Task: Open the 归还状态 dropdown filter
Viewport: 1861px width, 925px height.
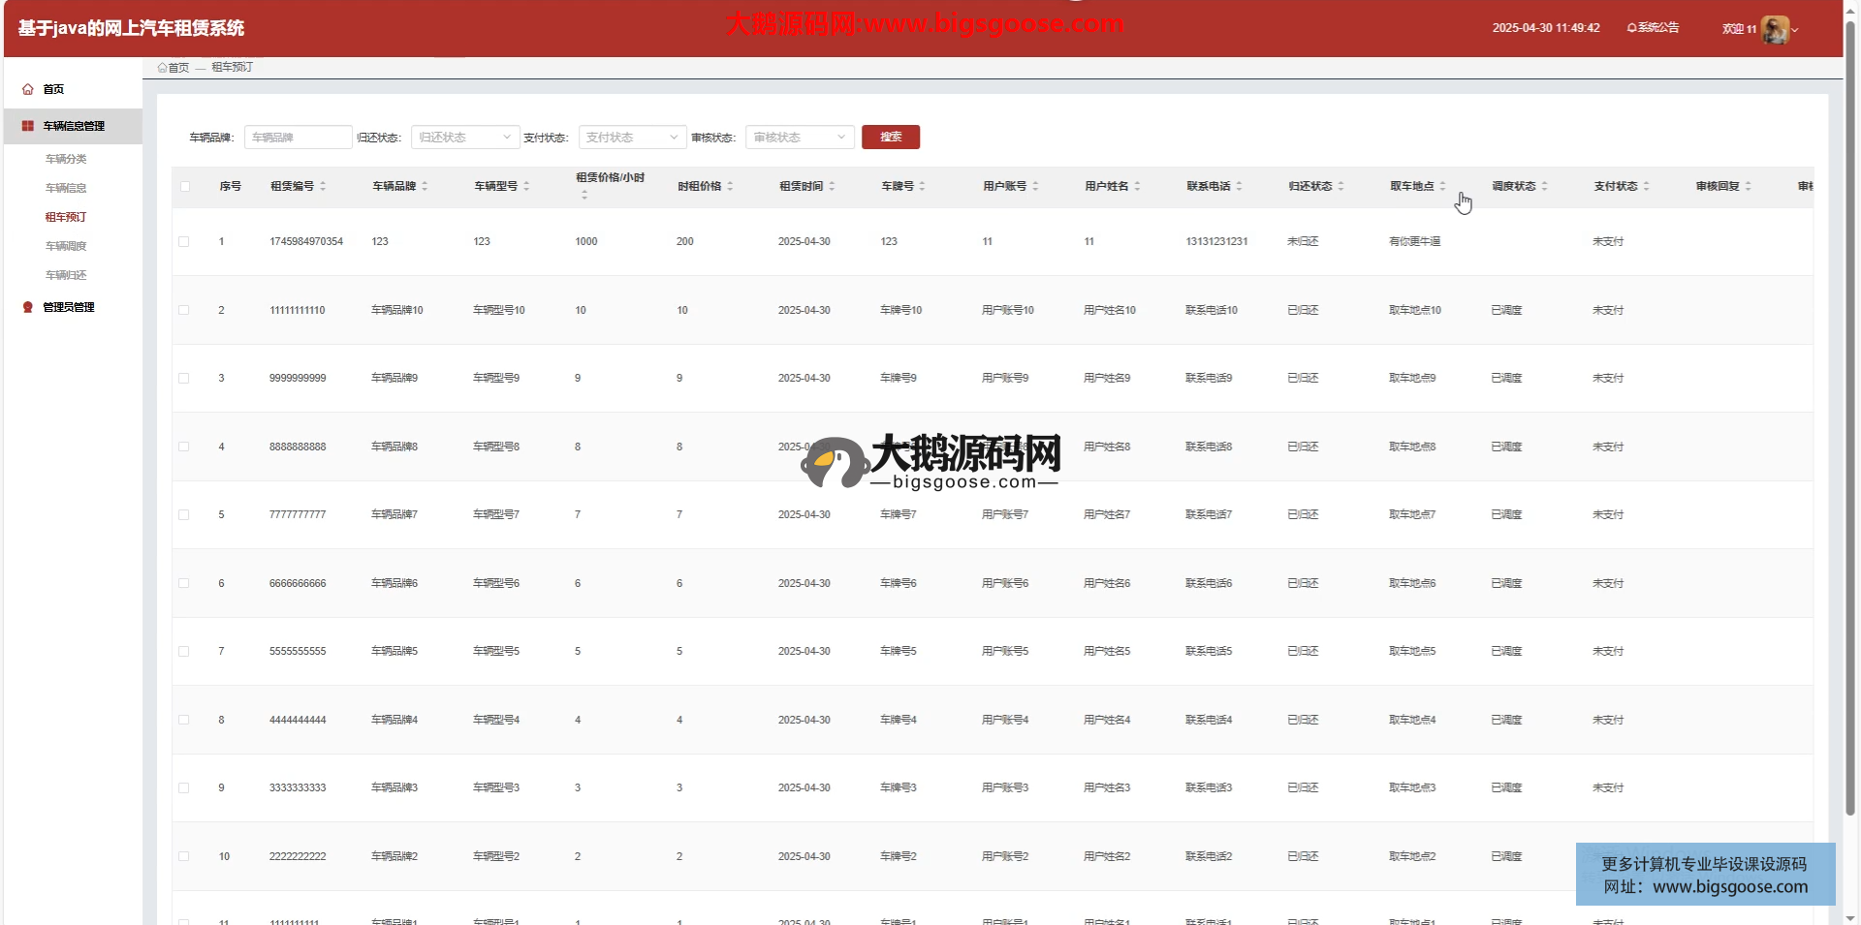Action: click(x=465, y=138)
